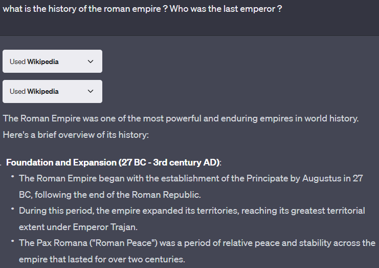Open the second Used Wikipedia plugin box
This screenshot has height=268, width=379.
click(x=53, y=92)
